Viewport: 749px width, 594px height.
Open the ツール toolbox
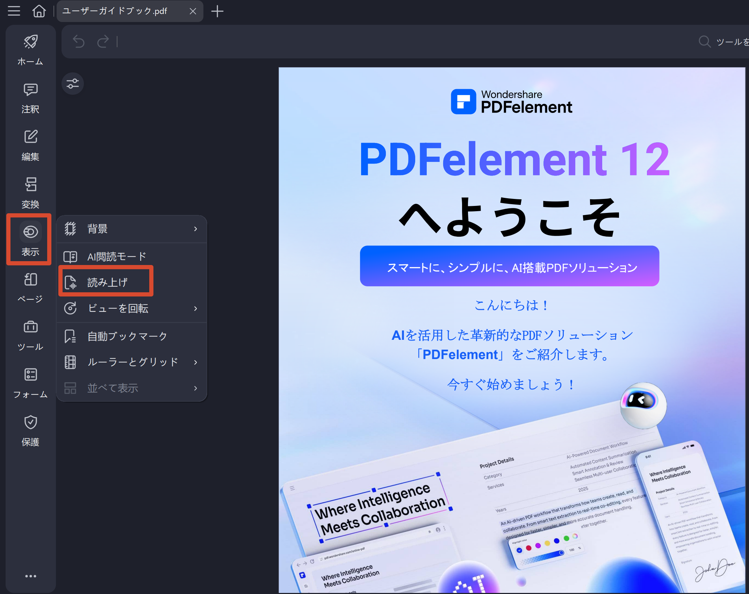point(30,335)
